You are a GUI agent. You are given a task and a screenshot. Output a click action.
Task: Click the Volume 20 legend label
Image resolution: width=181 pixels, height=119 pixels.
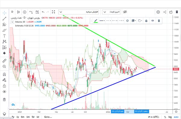coord(20,22)
